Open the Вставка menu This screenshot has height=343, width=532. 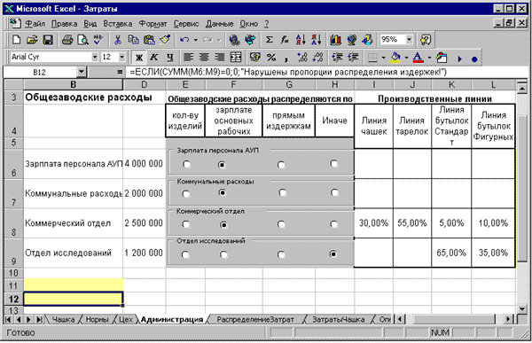117,24
